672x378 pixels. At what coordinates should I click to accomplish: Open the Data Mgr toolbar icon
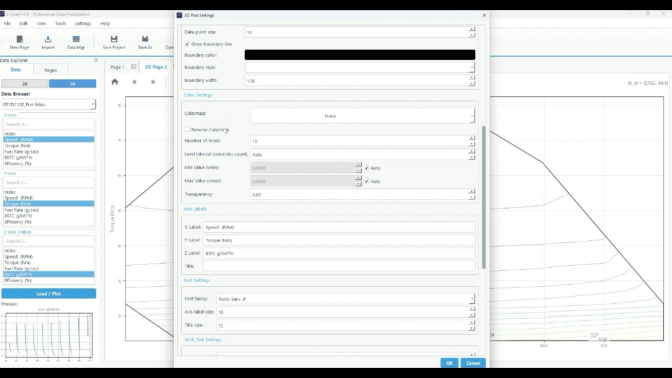point(76,39)
